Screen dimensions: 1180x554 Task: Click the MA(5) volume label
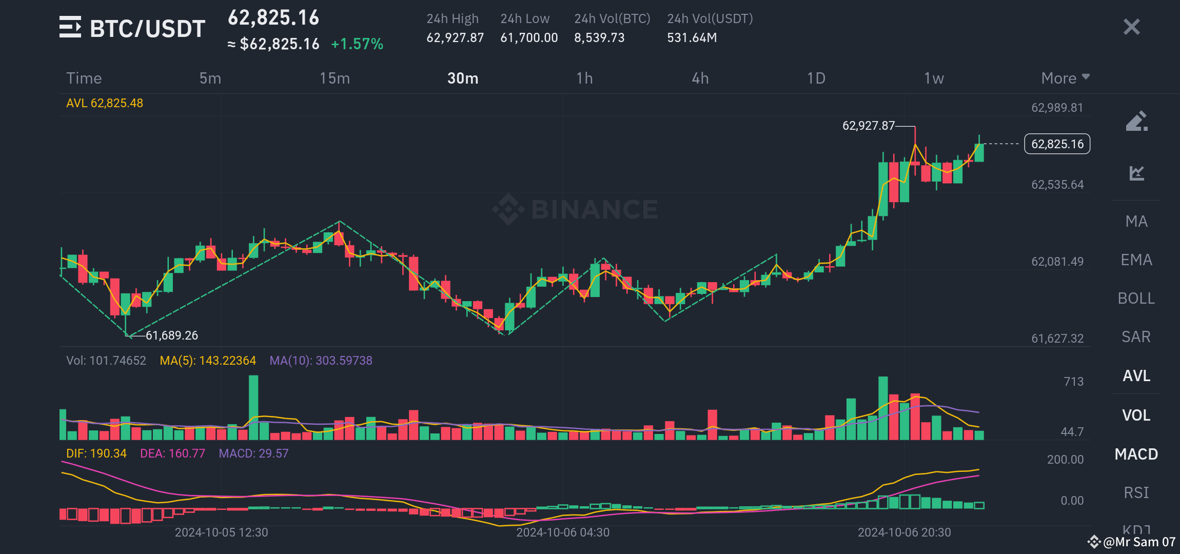coord(209,361)
